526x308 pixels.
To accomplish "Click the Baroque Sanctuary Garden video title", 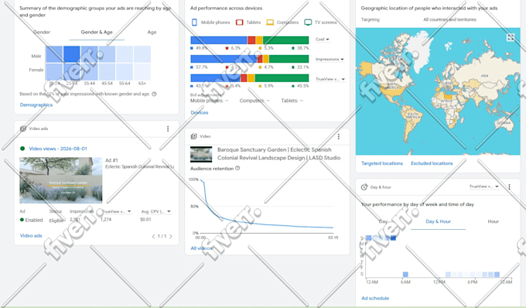I will (278, 154).
